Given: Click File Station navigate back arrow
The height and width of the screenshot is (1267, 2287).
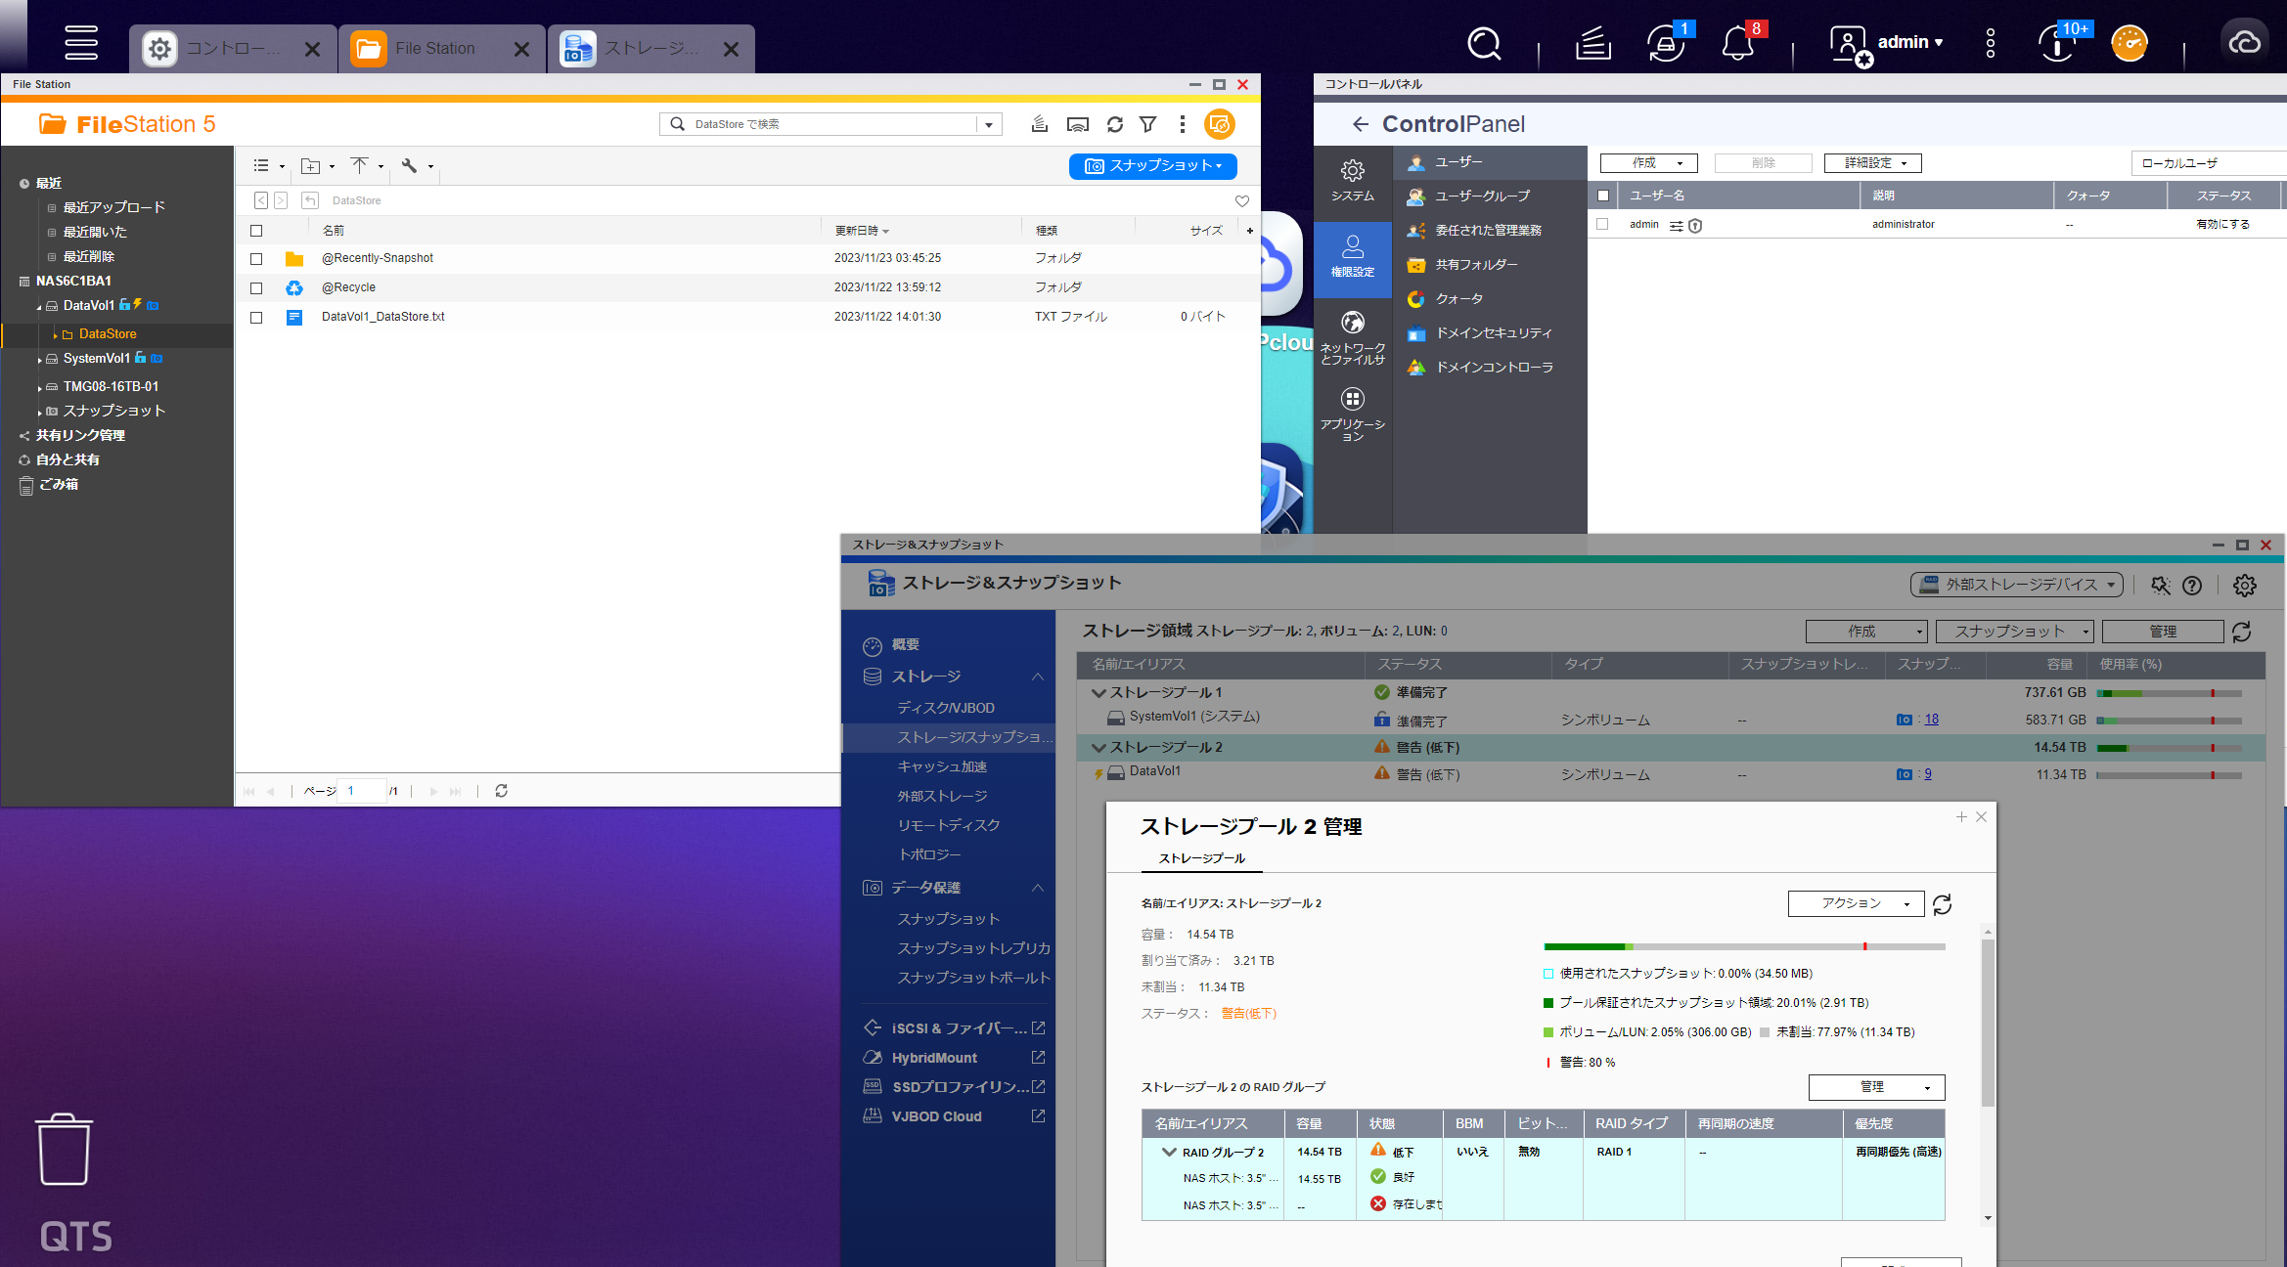Looking at the screenshot, I should (x=261, y=200).
